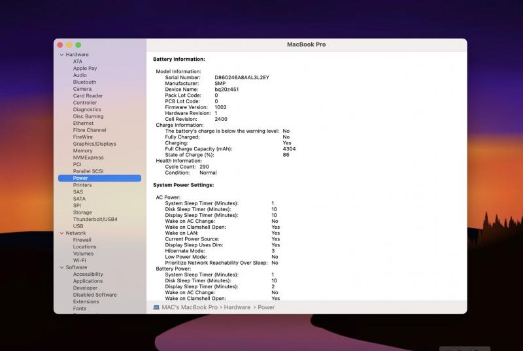Viewport: 523px width, 351px height.
Task: Click the device name bq20z451
Action: [226, 90]
